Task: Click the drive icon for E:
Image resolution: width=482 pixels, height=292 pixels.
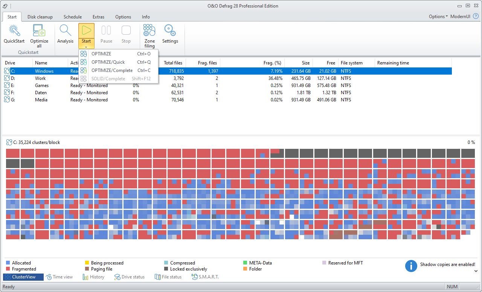Action: point(7,85)
